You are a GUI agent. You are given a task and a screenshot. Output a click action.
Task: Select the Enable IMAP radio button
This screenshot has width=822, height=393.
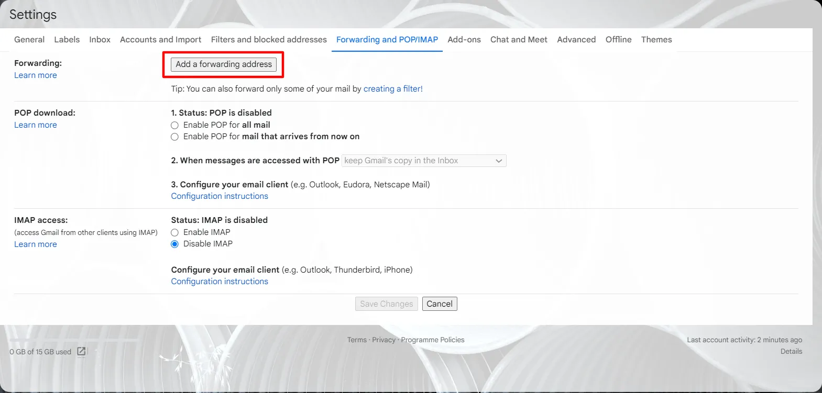(x=175, y=232)
